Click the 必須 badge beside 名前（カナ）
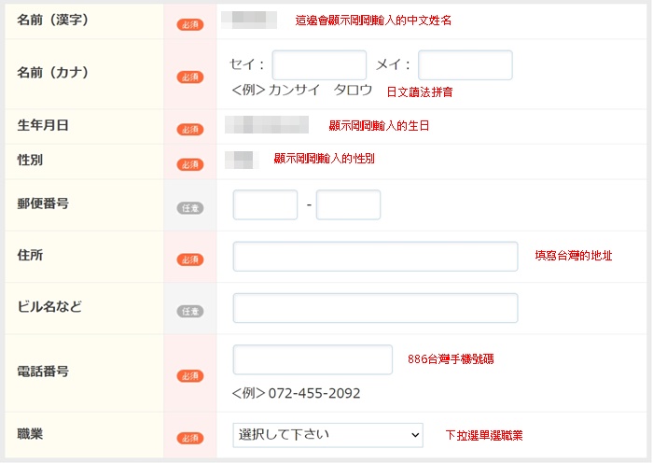653x463 pixels. (x=190, y=77)
